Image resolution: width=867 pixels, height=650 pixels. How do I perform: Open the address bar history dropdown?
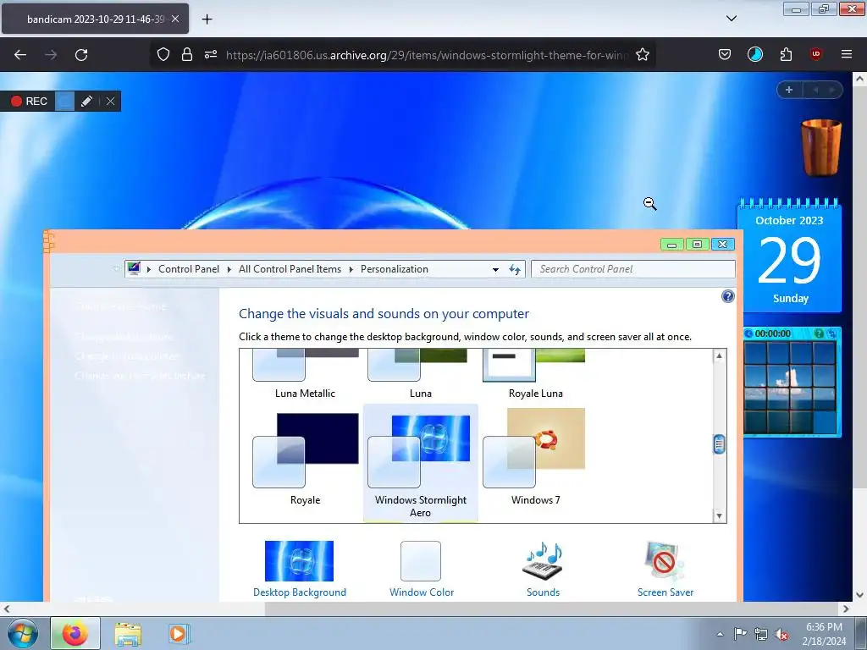pyautogui.click(x=495, y=269)
